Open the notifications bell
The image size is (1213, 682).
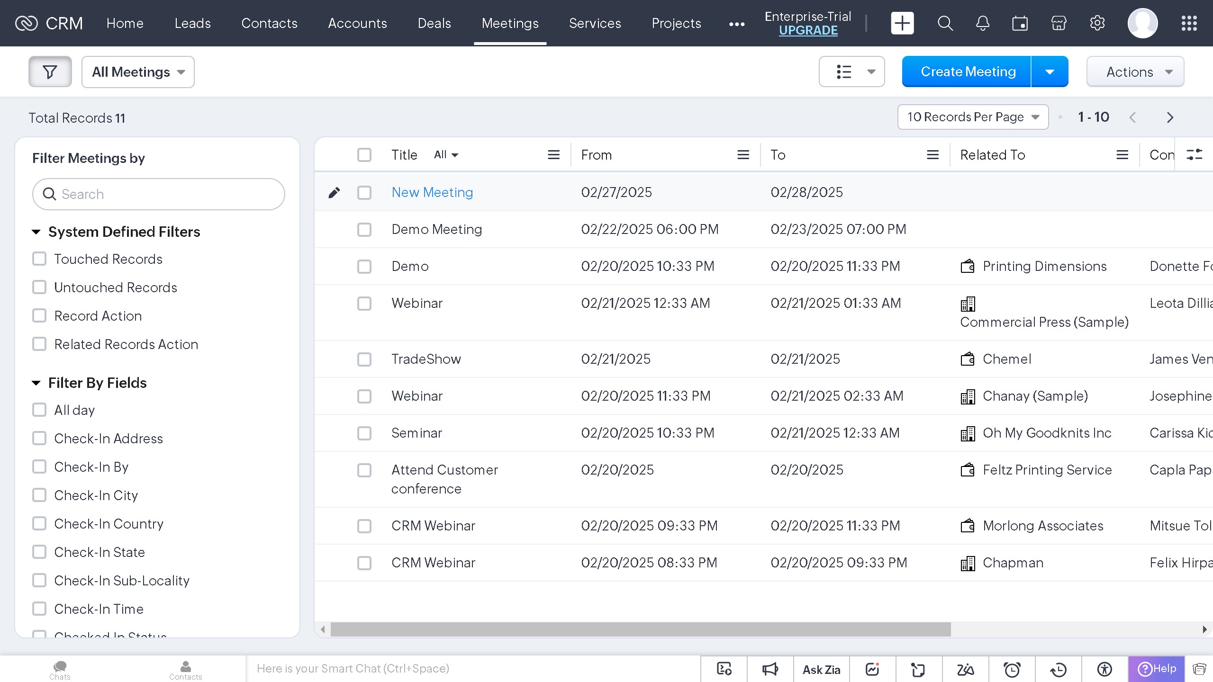[983, 23]
